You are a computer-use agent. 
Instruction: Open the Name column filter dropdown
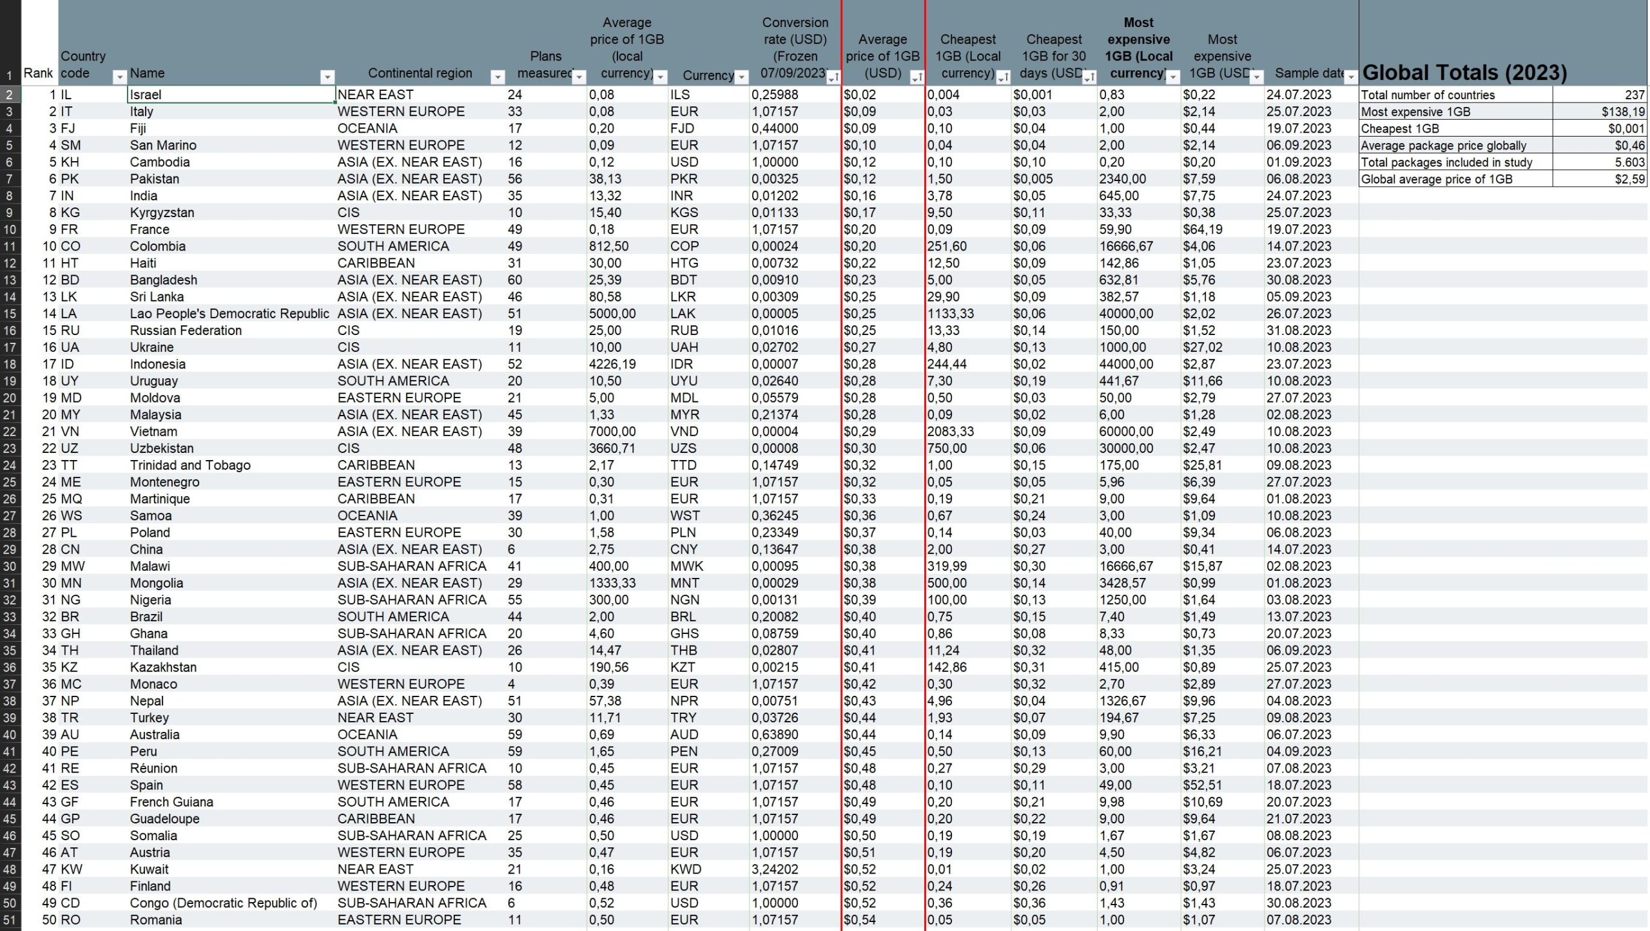[327, 77]
